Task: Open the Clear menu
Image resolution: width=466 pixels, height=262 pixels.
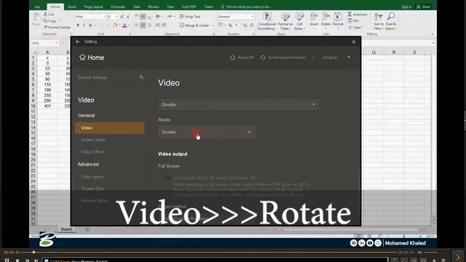Action: click(x=355, y=28)
